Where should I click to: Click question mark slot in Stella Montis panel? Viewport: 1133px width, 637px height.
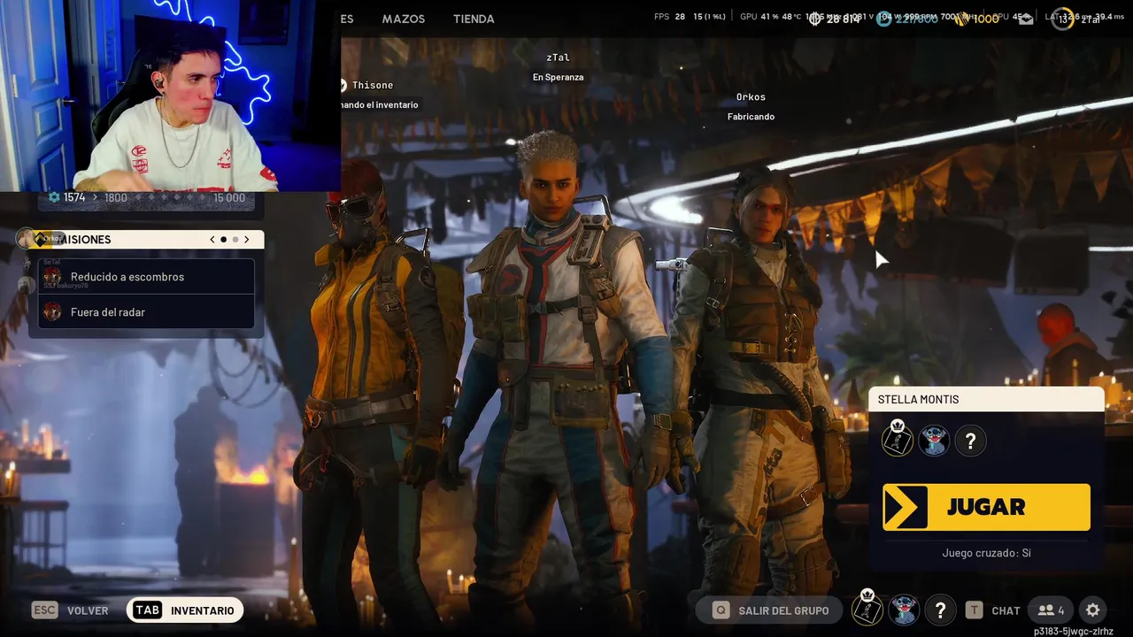[x=970, y=441]
